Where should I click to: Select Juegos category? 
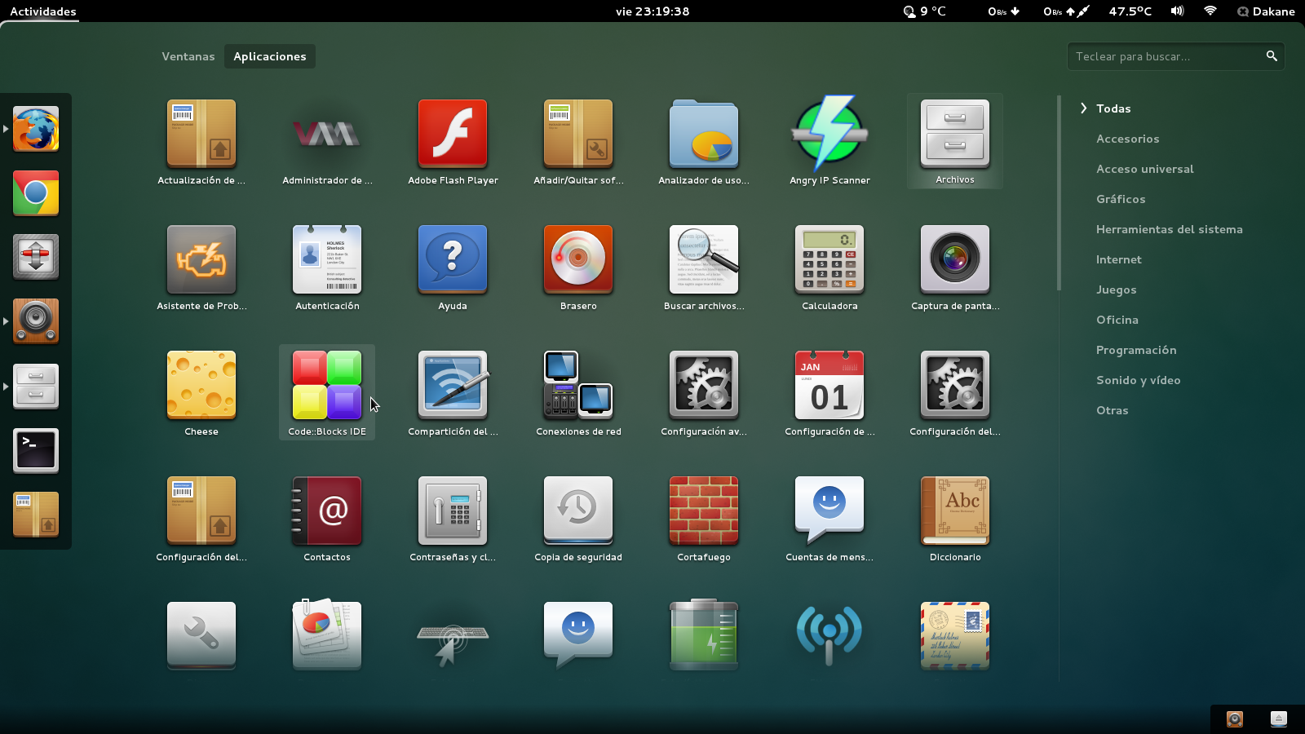point(1116,290)
